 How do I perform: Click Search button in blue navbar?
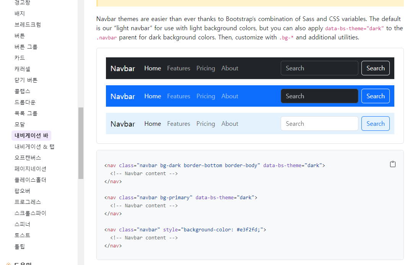pyautogui.click(x=376, y=96)
